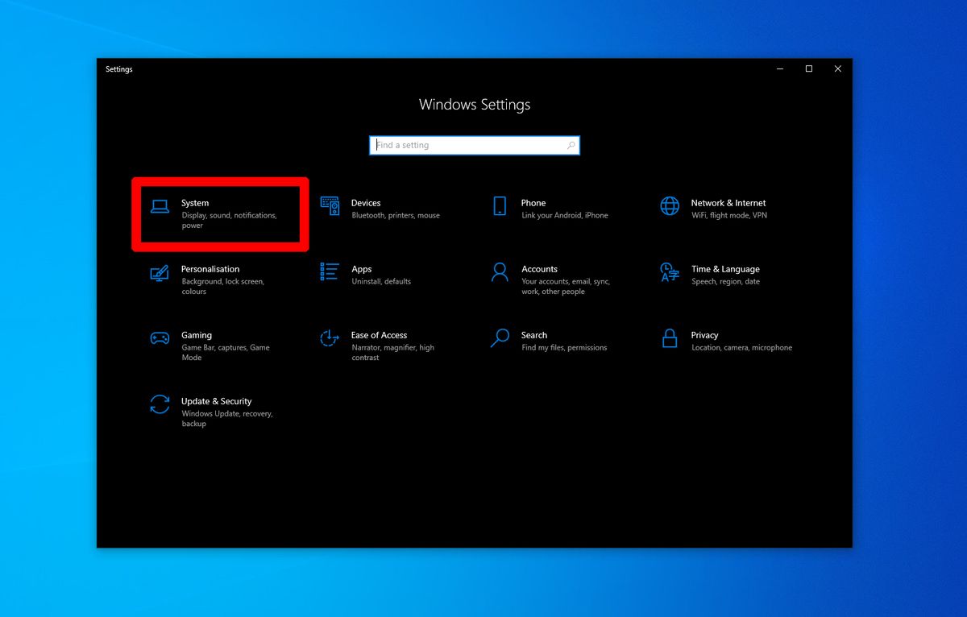This screenshot has height=617, width=967.
Task: Select the Time & Language icon
Action: (670, 272)
